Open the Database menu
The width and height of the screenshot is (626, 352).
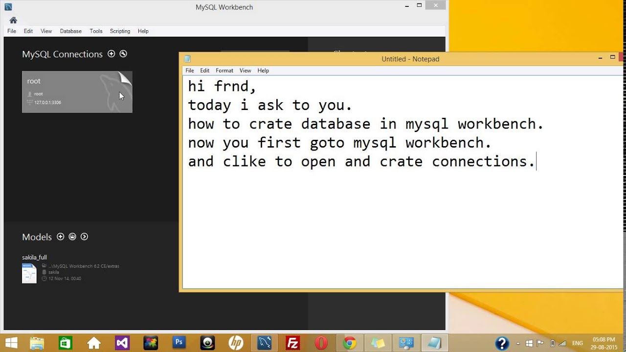coord(71,31)
